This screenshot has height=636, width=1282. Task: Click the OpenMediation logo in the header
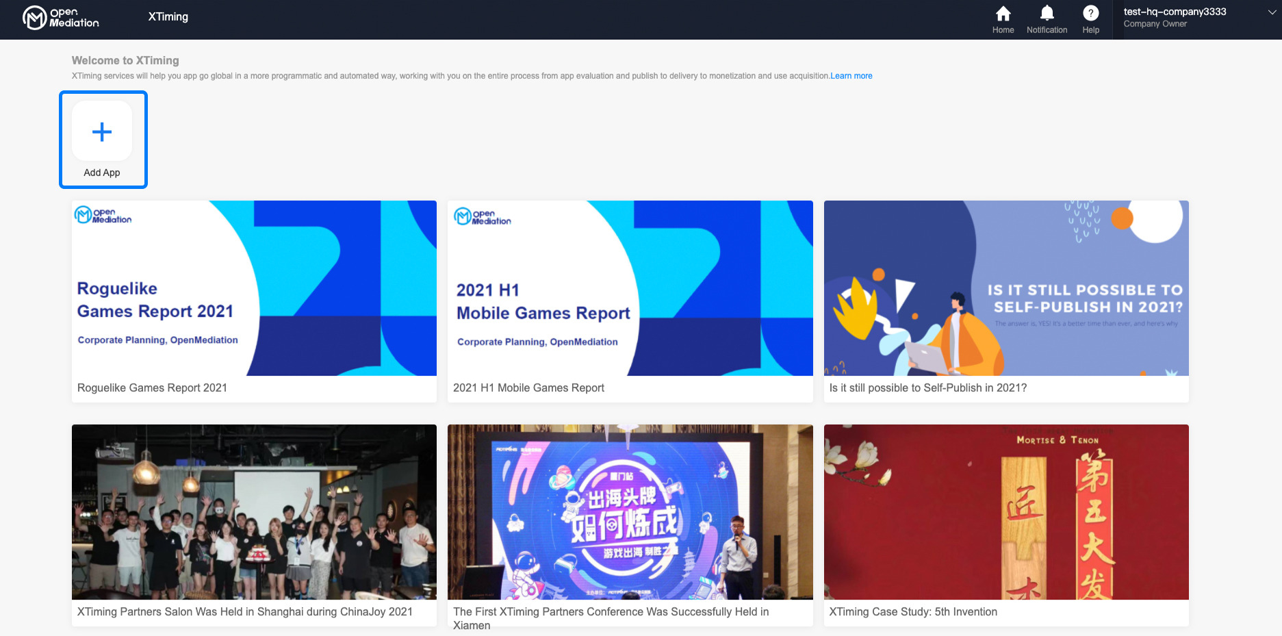click(61, 18)
